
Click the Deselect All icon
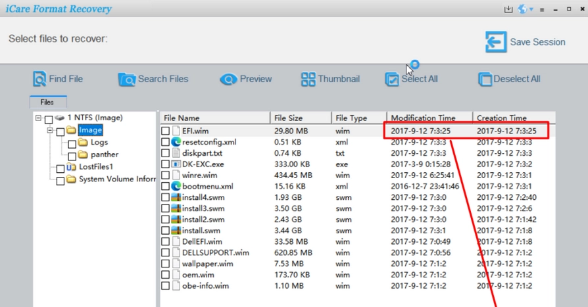(485, 80)
